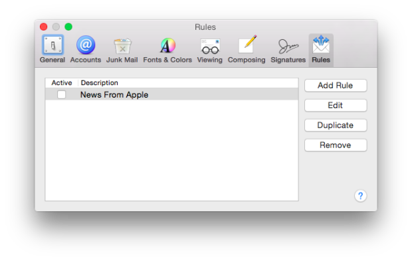Image resolution: width=412 pixels, height=261 pixels.
Task: Click the Duplicate button
Action: 336,126
